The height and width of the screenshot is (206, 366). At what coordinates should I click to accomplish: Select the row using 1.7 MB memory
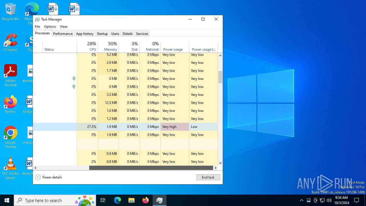click(126, 71)
